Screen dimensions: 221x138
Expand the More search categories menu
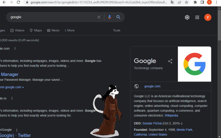pyautogui.click(x=69, y=30)
